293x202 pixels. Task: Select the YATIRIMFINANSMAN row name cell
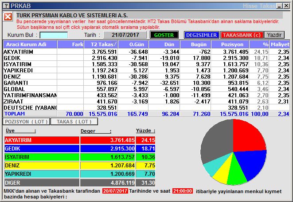click(30, 95)
